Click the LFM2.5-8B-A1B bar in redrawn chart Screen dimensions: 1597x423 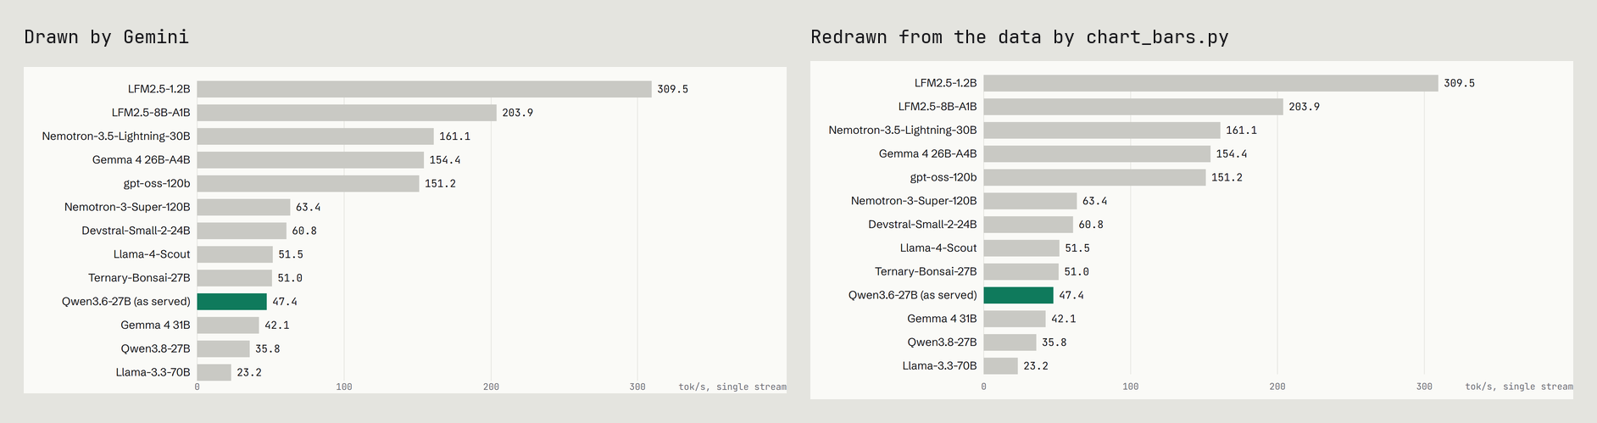pyautogui.click(x=1133, y=107)
